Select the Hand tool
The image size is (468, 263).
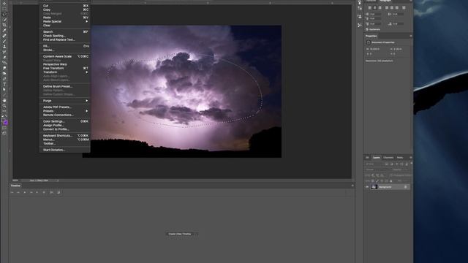pos(4,100)
